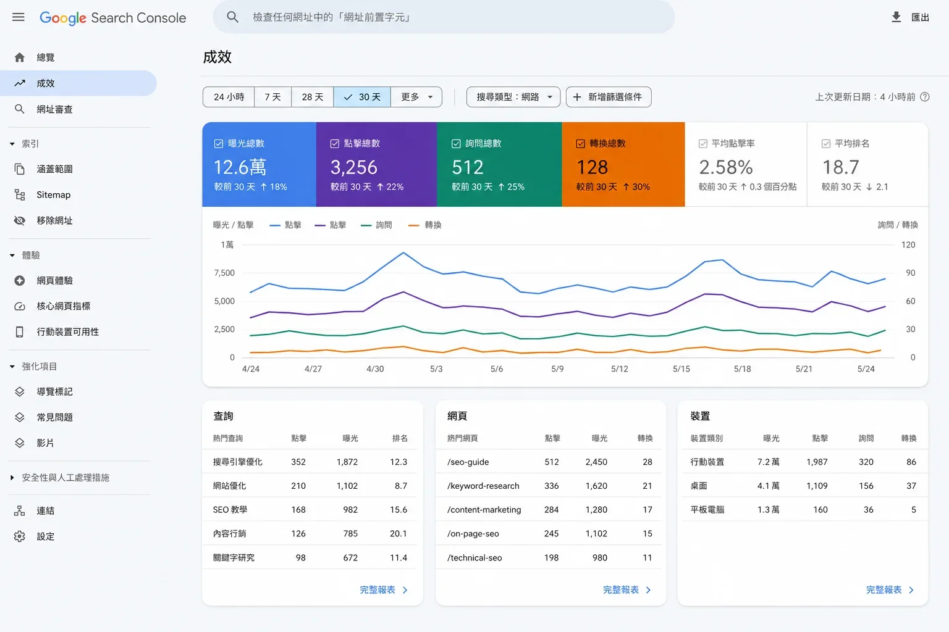949x632 pixels.
Task: Click the 移除網址 hidden-eye icon
Action: click(x=20, y=220)
